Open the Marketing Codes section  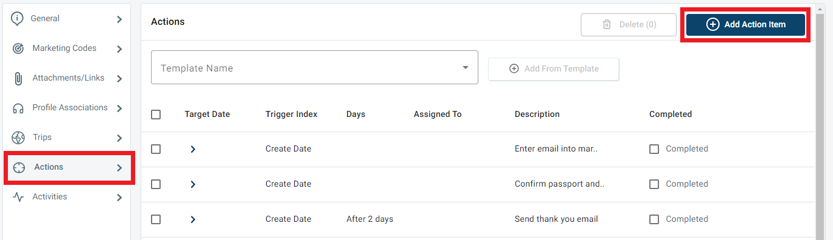click(x=67, y=48)
